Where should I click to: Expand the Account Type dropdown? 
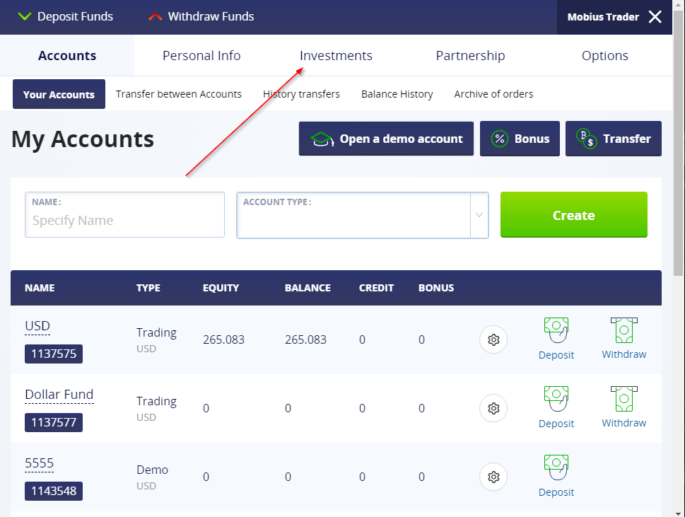click(x=362, y=215)
